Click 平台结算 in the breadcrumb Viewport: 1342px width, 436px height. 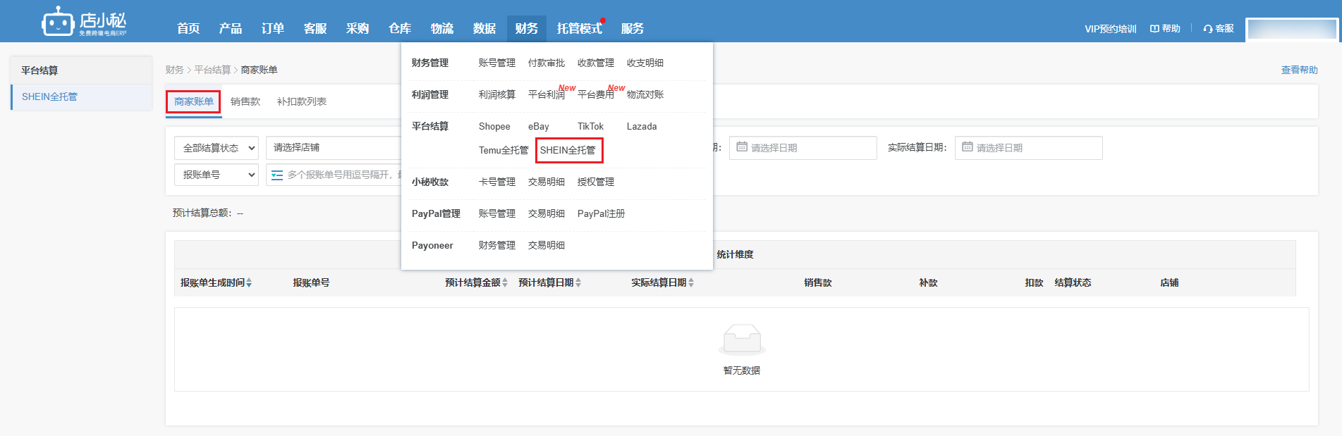[212, 70]
